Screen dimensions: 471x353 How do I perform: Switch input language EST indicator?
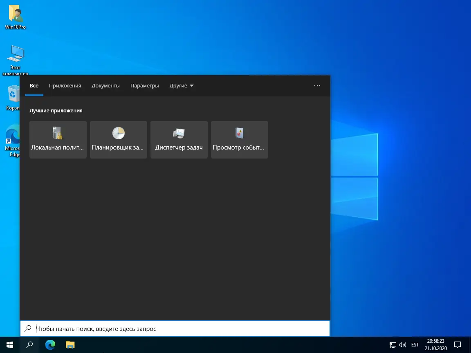[415, 345]
